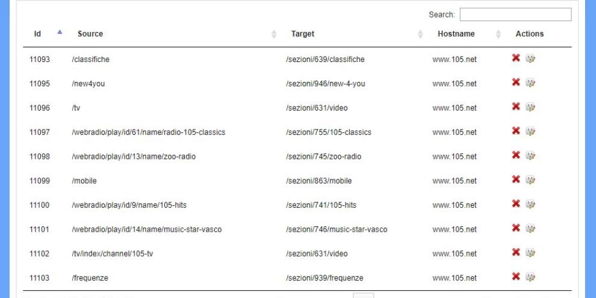The width and height of the screenshot is (596, 298).
Task: Edit the /frequenze redirect entry
Action: (x=530, y=276)
